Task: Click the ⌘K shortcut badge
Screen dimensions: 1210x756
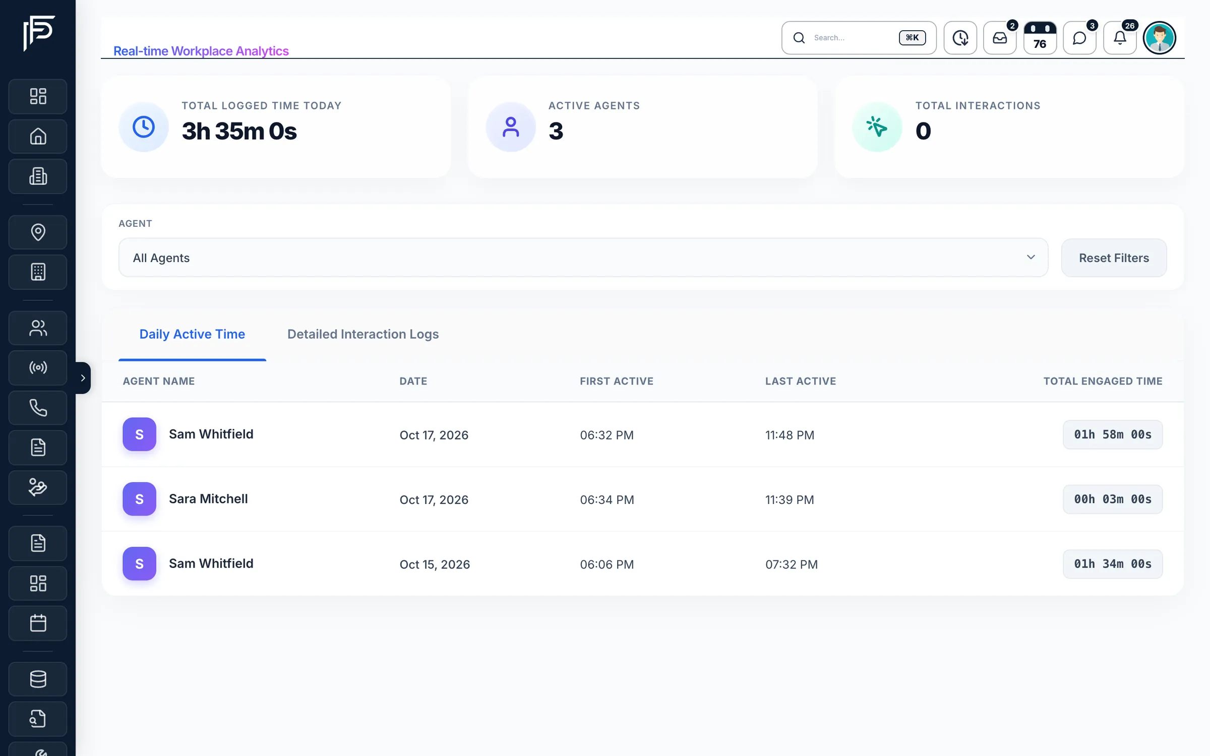Action: click(912, 38)
